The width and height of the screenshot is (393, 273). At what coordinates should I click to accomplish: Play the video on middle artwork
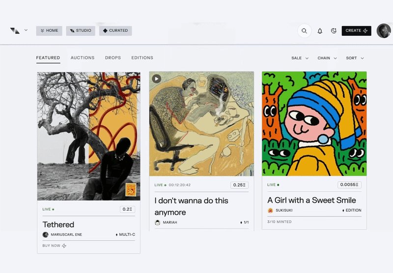pyautogui.click(x=156, y=79)
